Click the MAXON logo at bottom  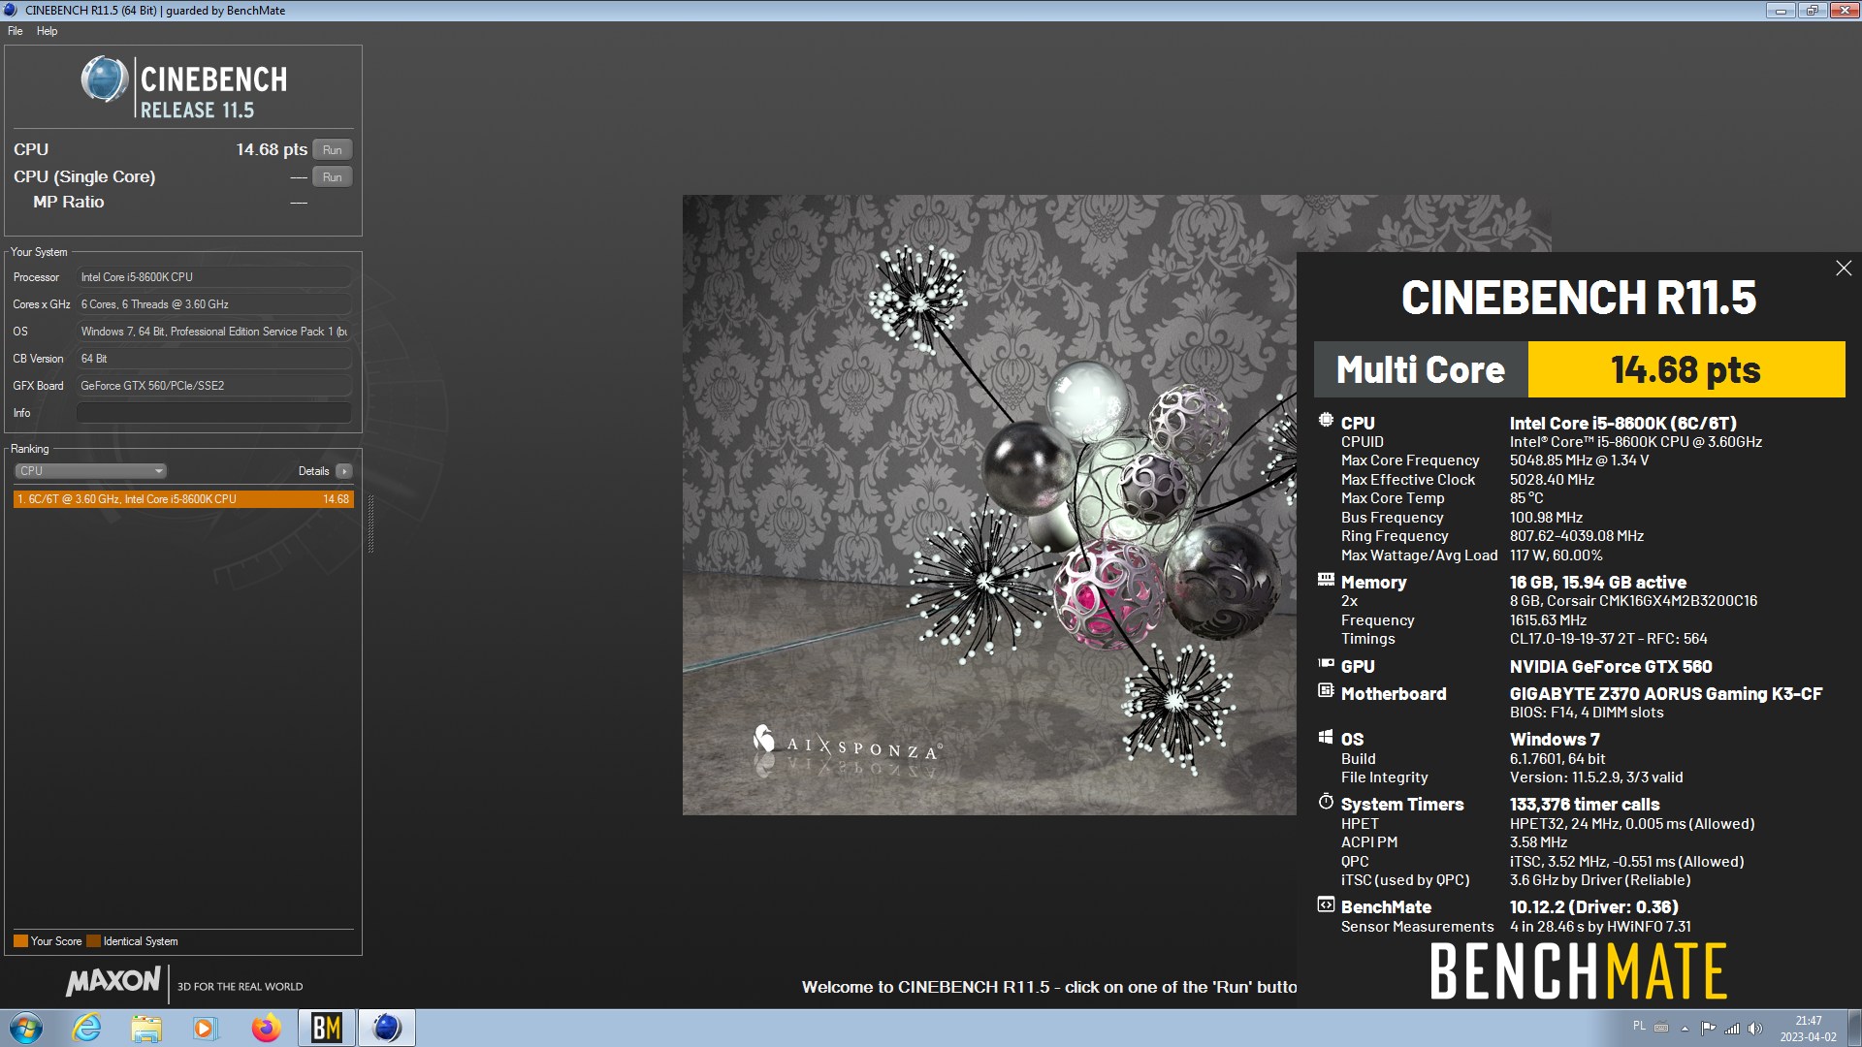tap(112, 982)
